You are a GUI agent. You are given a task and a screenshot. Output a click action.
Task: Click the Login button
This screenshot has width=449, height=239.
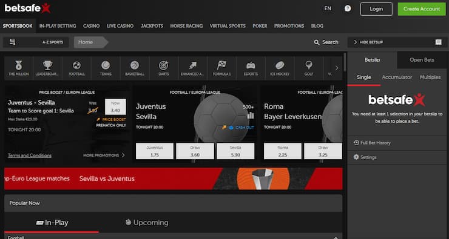376,9
